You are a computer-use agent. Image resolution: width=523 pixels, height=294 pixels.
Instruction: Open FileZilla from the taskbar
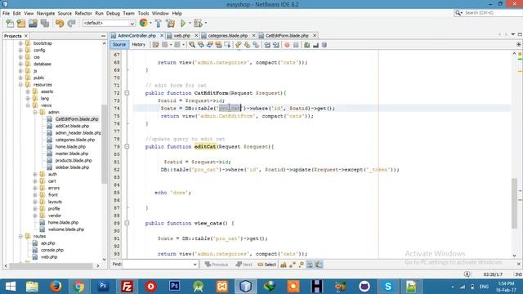pyautogui.click(x=127, y=287)
